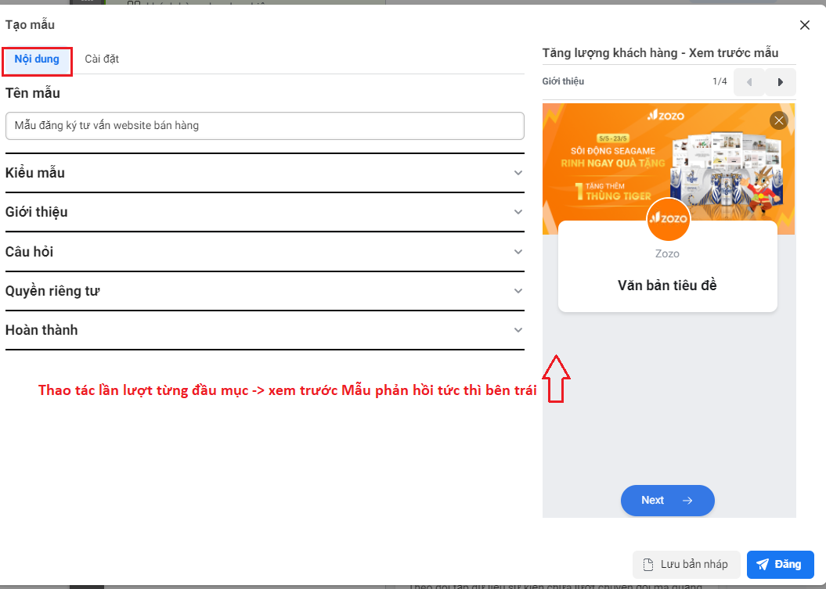Image resolution: width=826 pixels, height=589 pixels.
Task: Expand the Hoàn thành section chevron
Action: click(x=518, y=330)
